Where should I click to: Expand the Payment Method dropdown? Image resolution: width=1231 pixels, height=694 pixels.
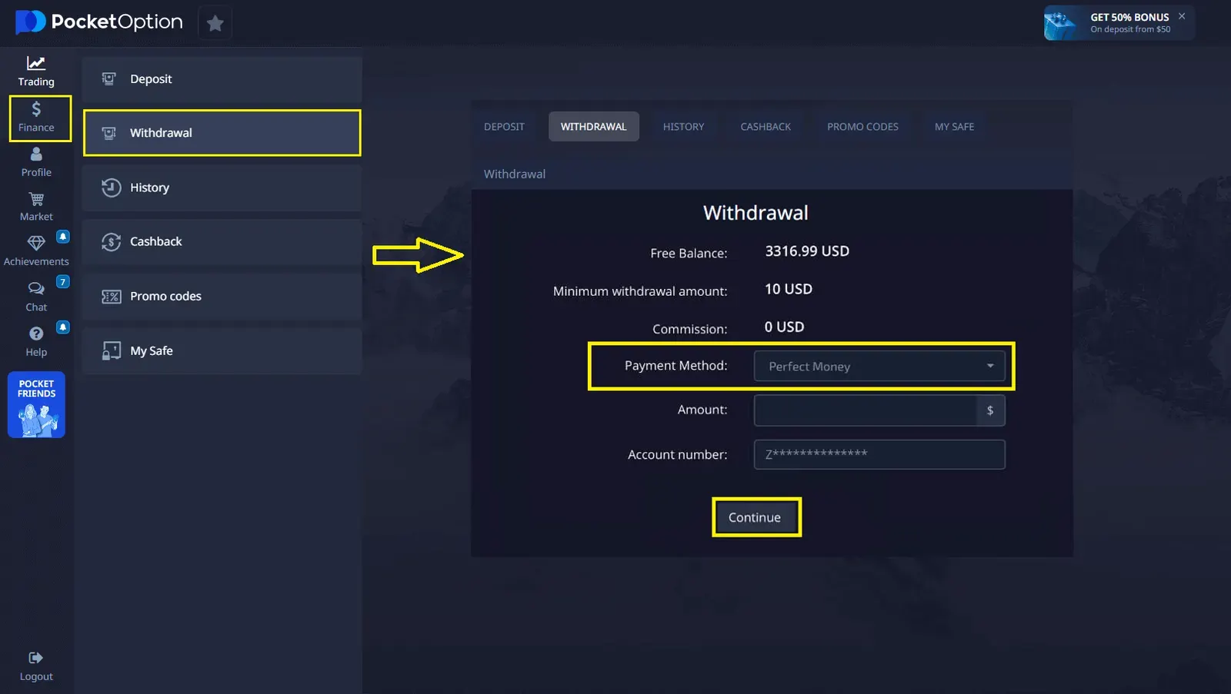[x=879, y=367]
